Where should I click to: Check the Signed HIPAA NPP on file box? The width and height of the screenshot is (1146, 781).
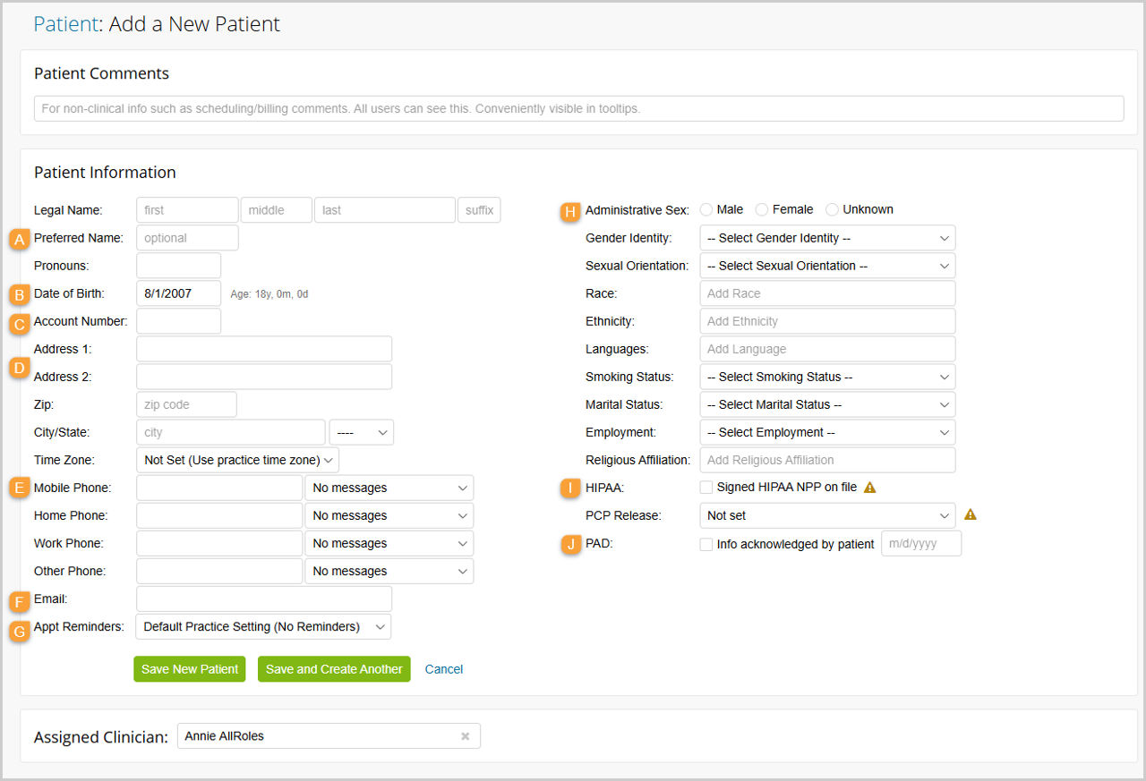706,488
